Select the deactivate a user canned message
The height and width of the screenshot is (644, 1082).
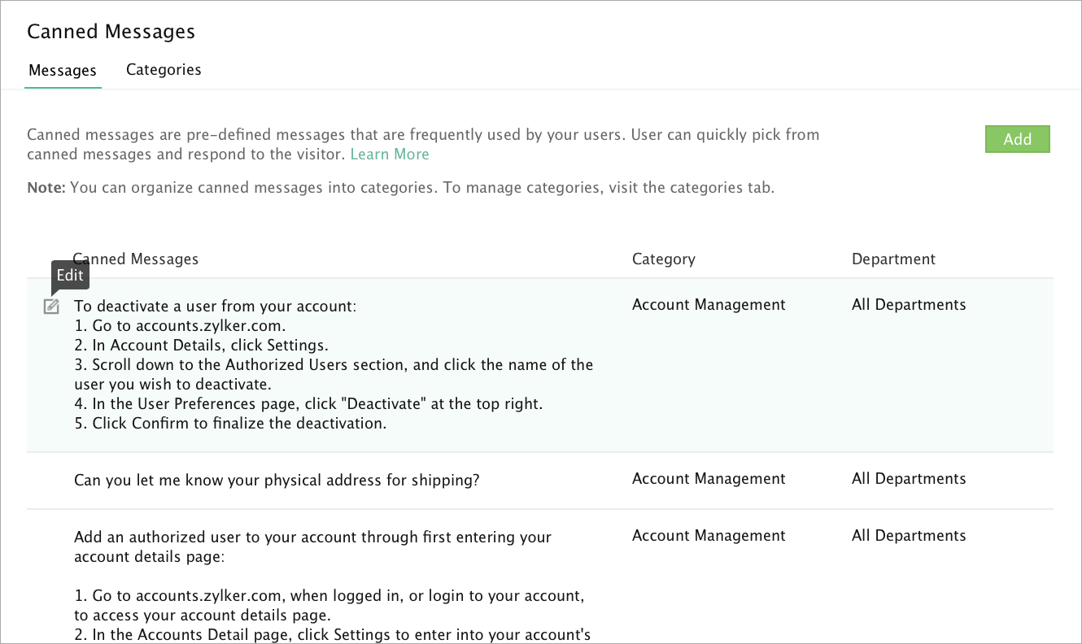coord(334,364)
